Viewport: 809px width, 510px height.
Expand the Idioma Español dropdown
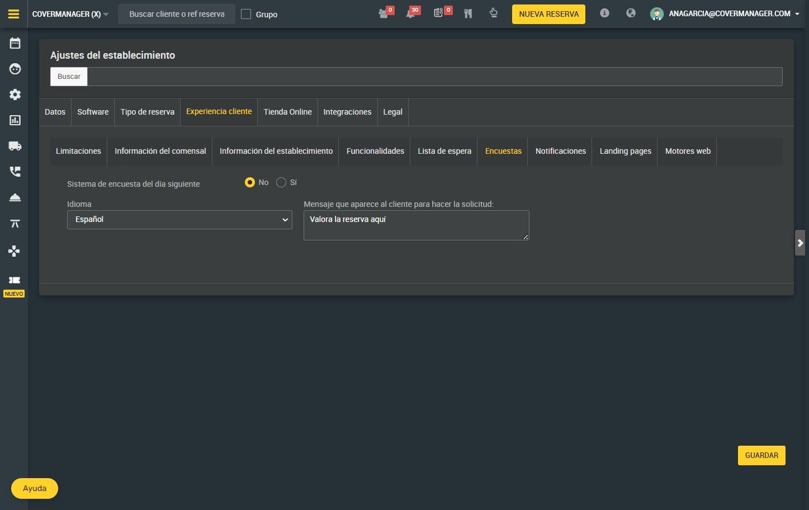coord(179,220)
